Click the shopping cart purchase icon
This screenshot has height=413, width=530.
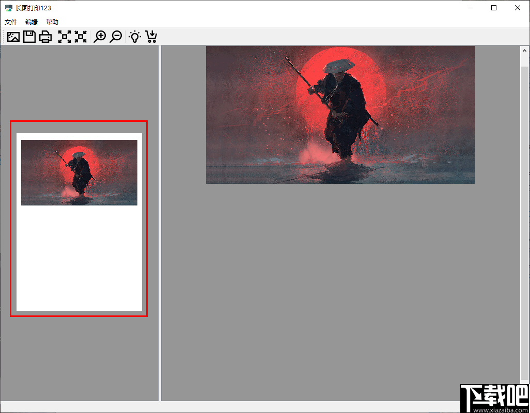(151, 37)
